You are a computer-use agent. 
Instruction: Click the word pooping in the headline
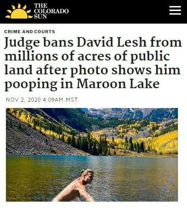pyautogui.click(x=31, y=85)
